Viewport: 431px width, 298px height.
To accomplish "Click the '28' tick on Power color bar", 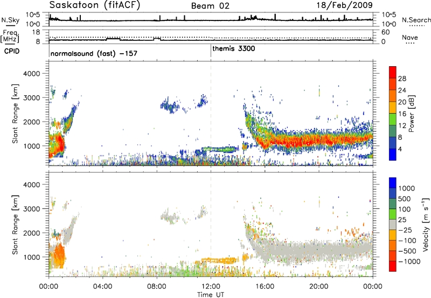I will point(402,79).
